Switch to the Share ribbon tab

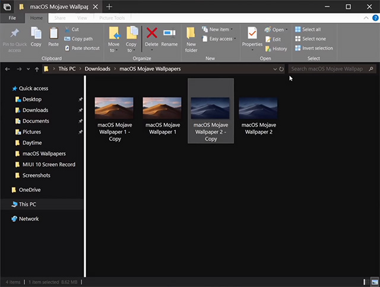point(60,18)
